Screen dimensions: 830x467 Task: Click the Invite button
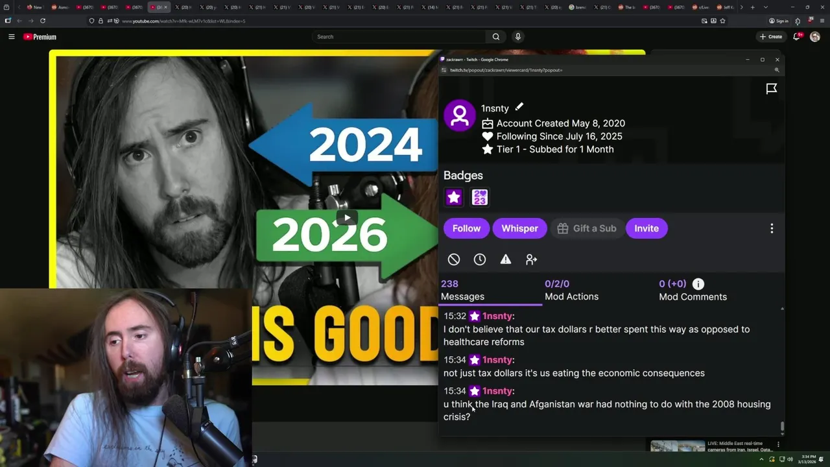(646, 228)
